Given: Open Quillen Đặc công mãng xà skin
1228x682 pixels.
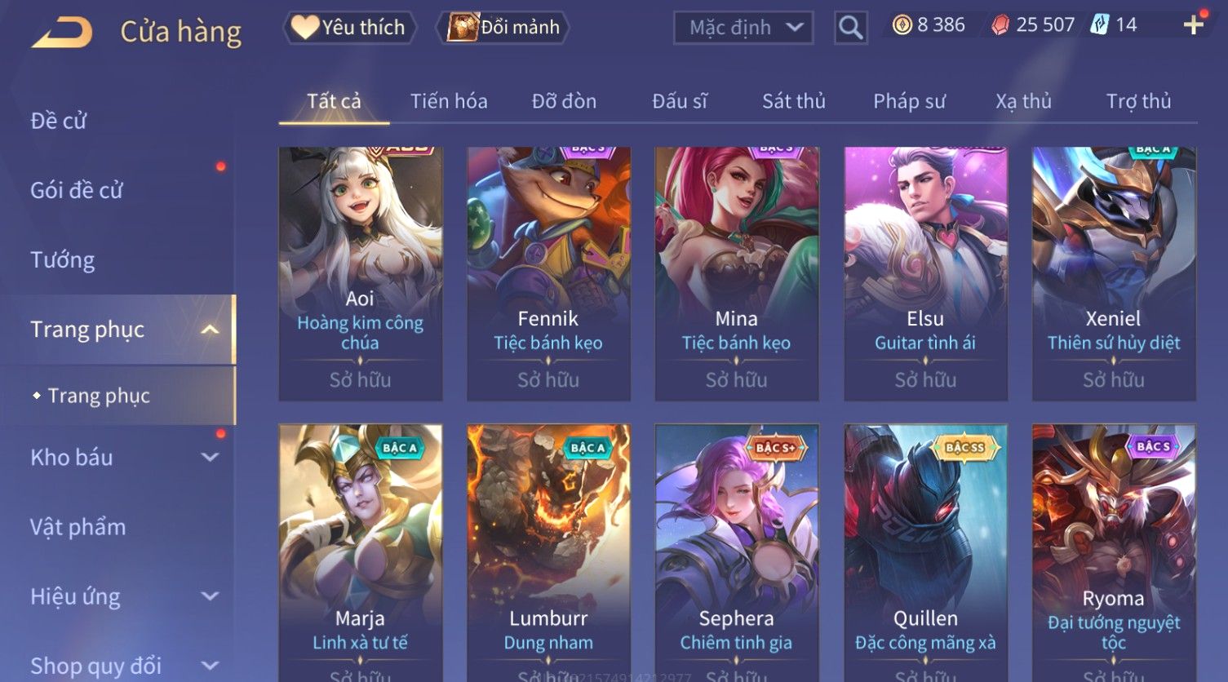Looking at the screenshot, I should coord(925,553).
